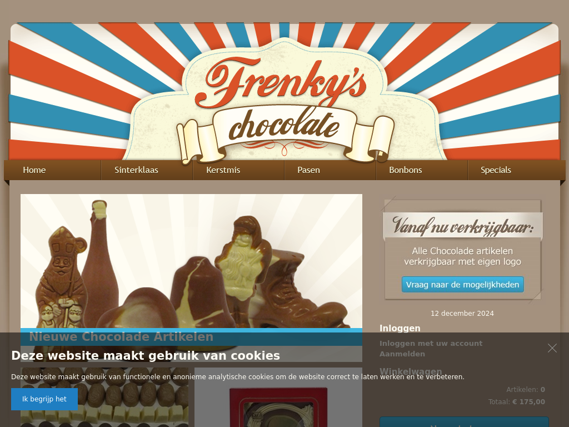Click the Vanaf nu verkrijgbaar ribbon banner
This screenshot has height=427, width=569.
[x=463, y=226]
